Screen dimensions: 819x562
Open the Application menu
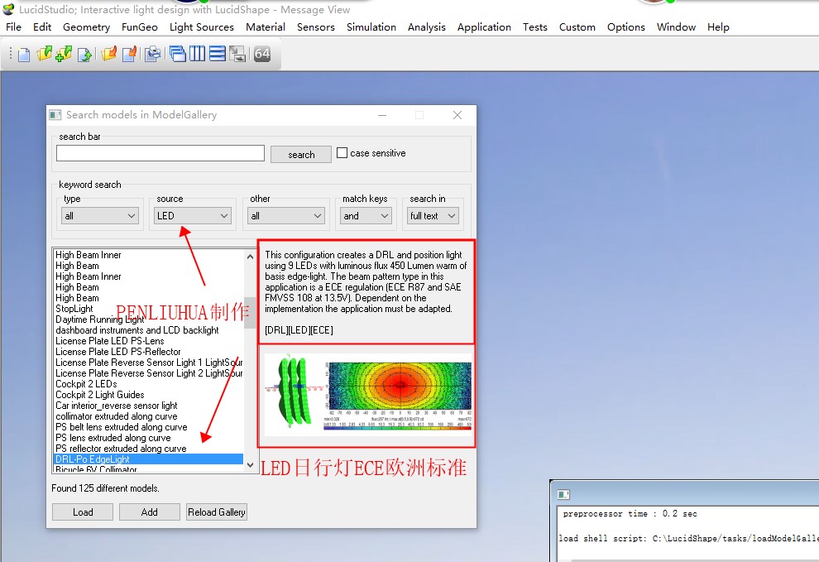(x=484, y=27)
